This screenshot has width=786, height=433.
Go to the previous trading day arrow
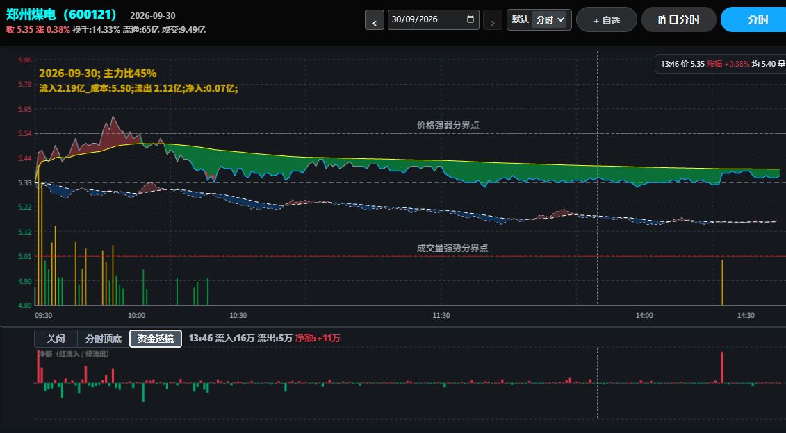click(375, 20)
